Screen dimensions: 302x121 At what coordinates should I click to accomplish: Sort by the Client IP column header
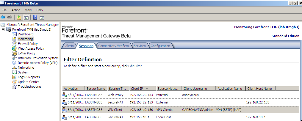point(143,89)
